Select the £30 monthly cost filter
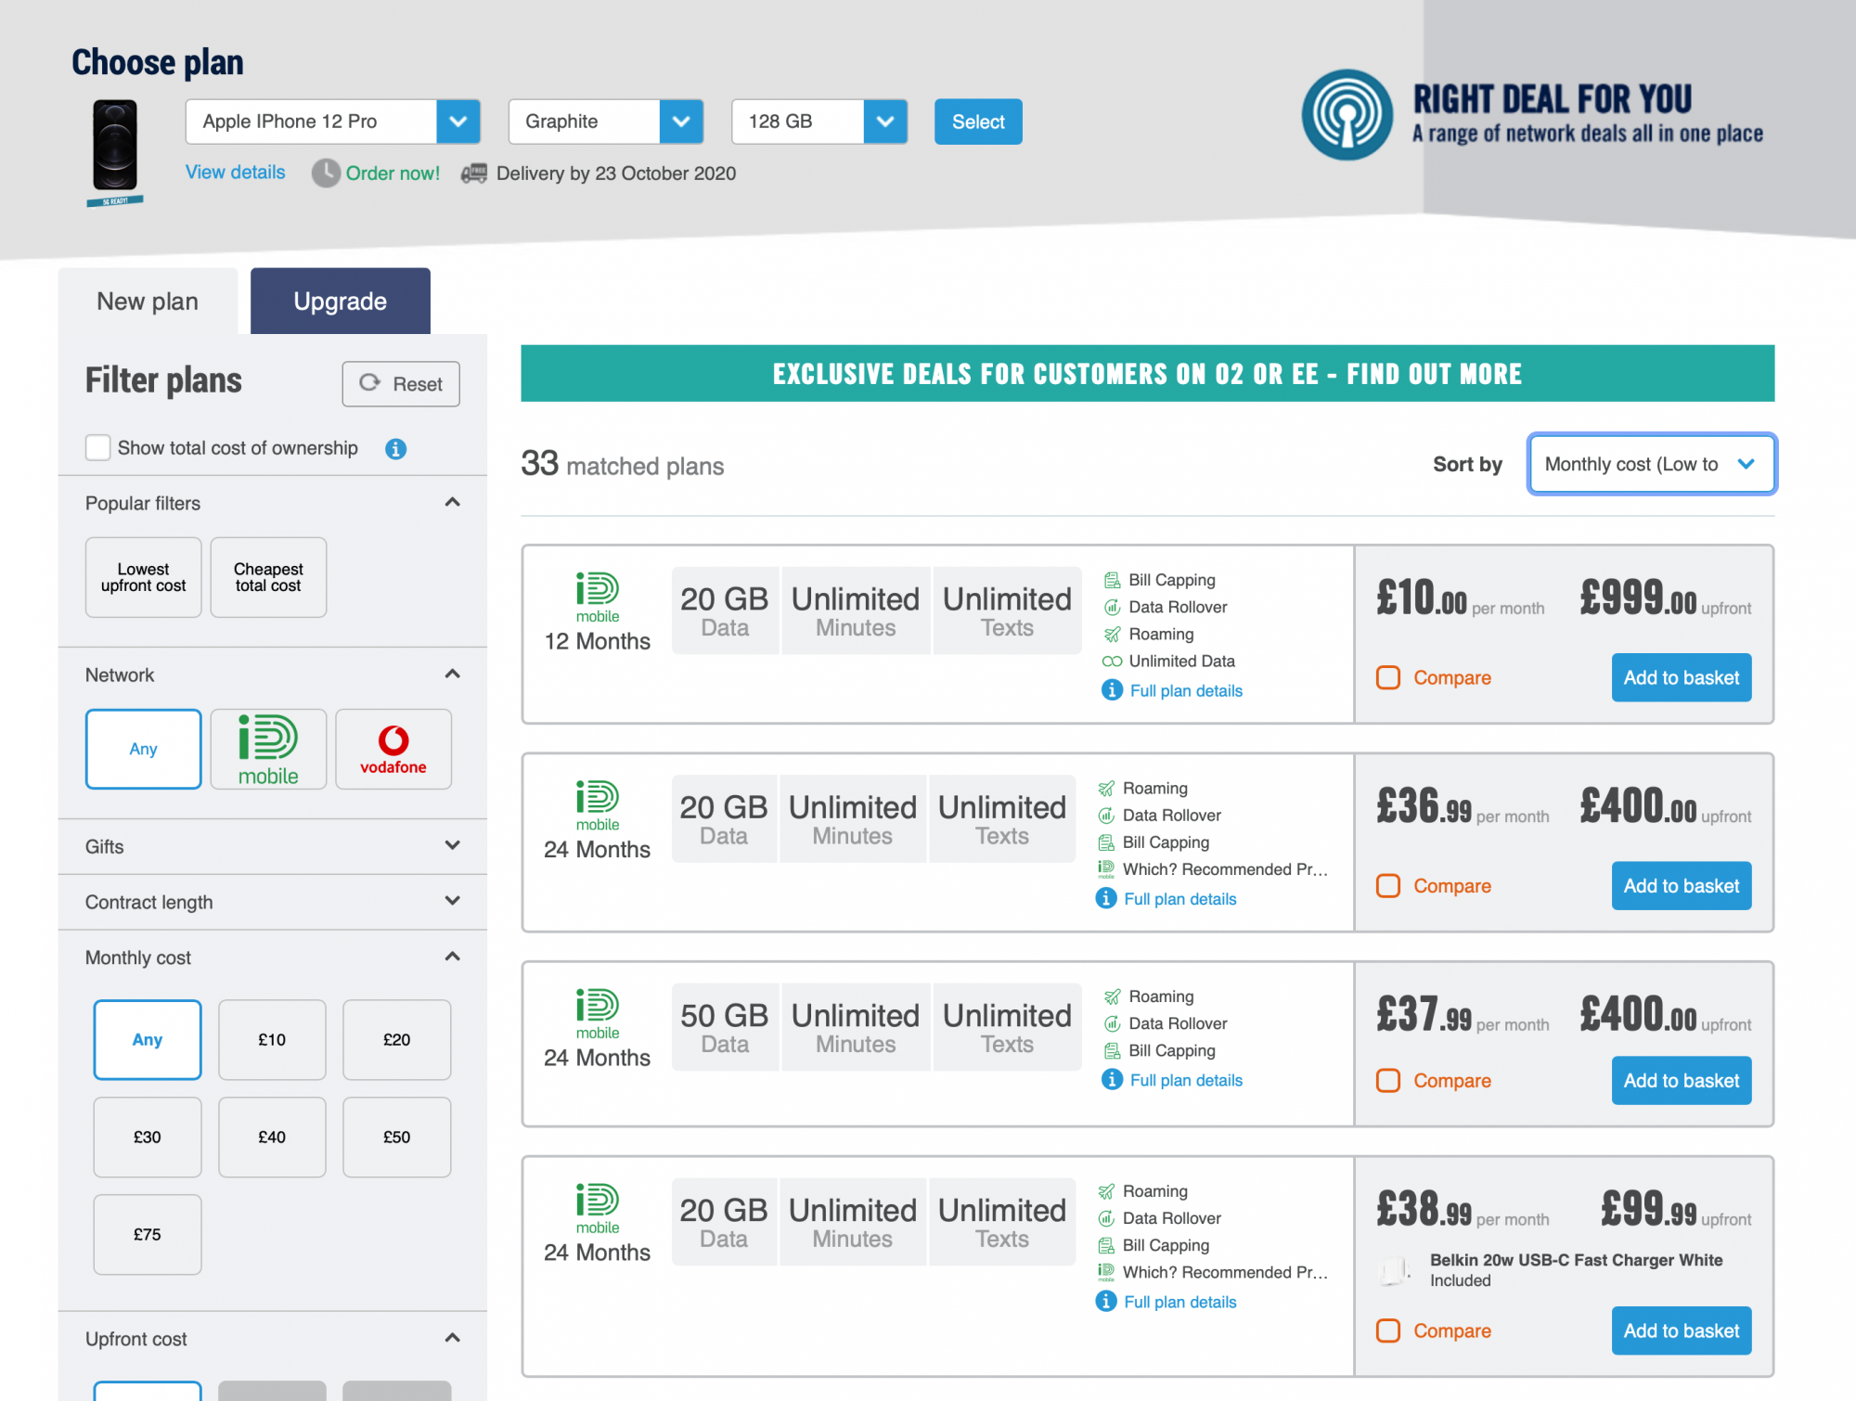 (x=148, y=1137)
